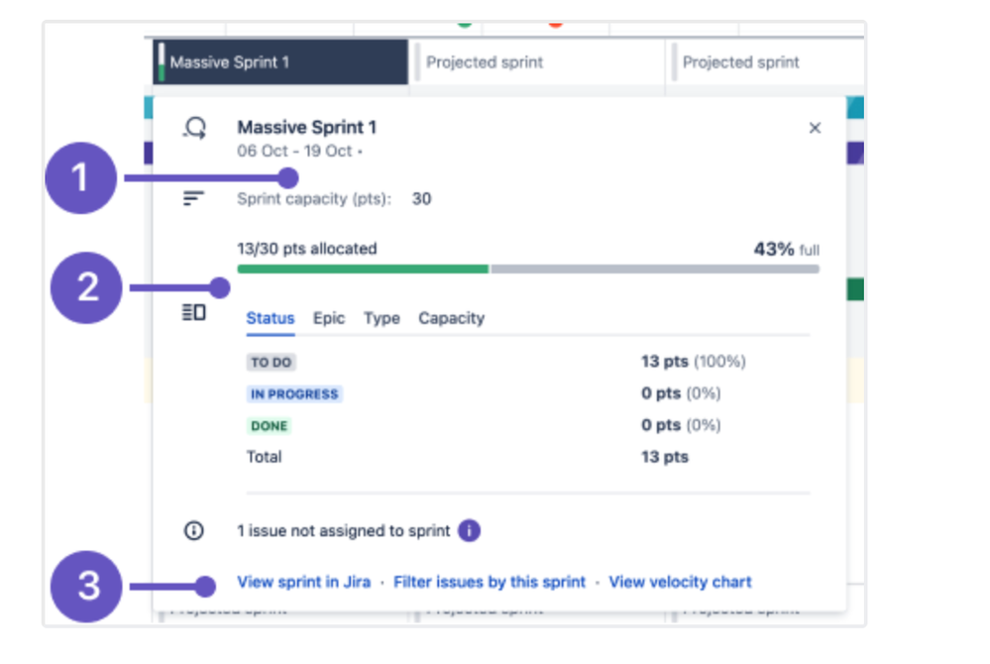The width and height of the screenshot is (990, 664).
Task: Close the Massive Sprint 1 popup
Action: pos(815,128)
